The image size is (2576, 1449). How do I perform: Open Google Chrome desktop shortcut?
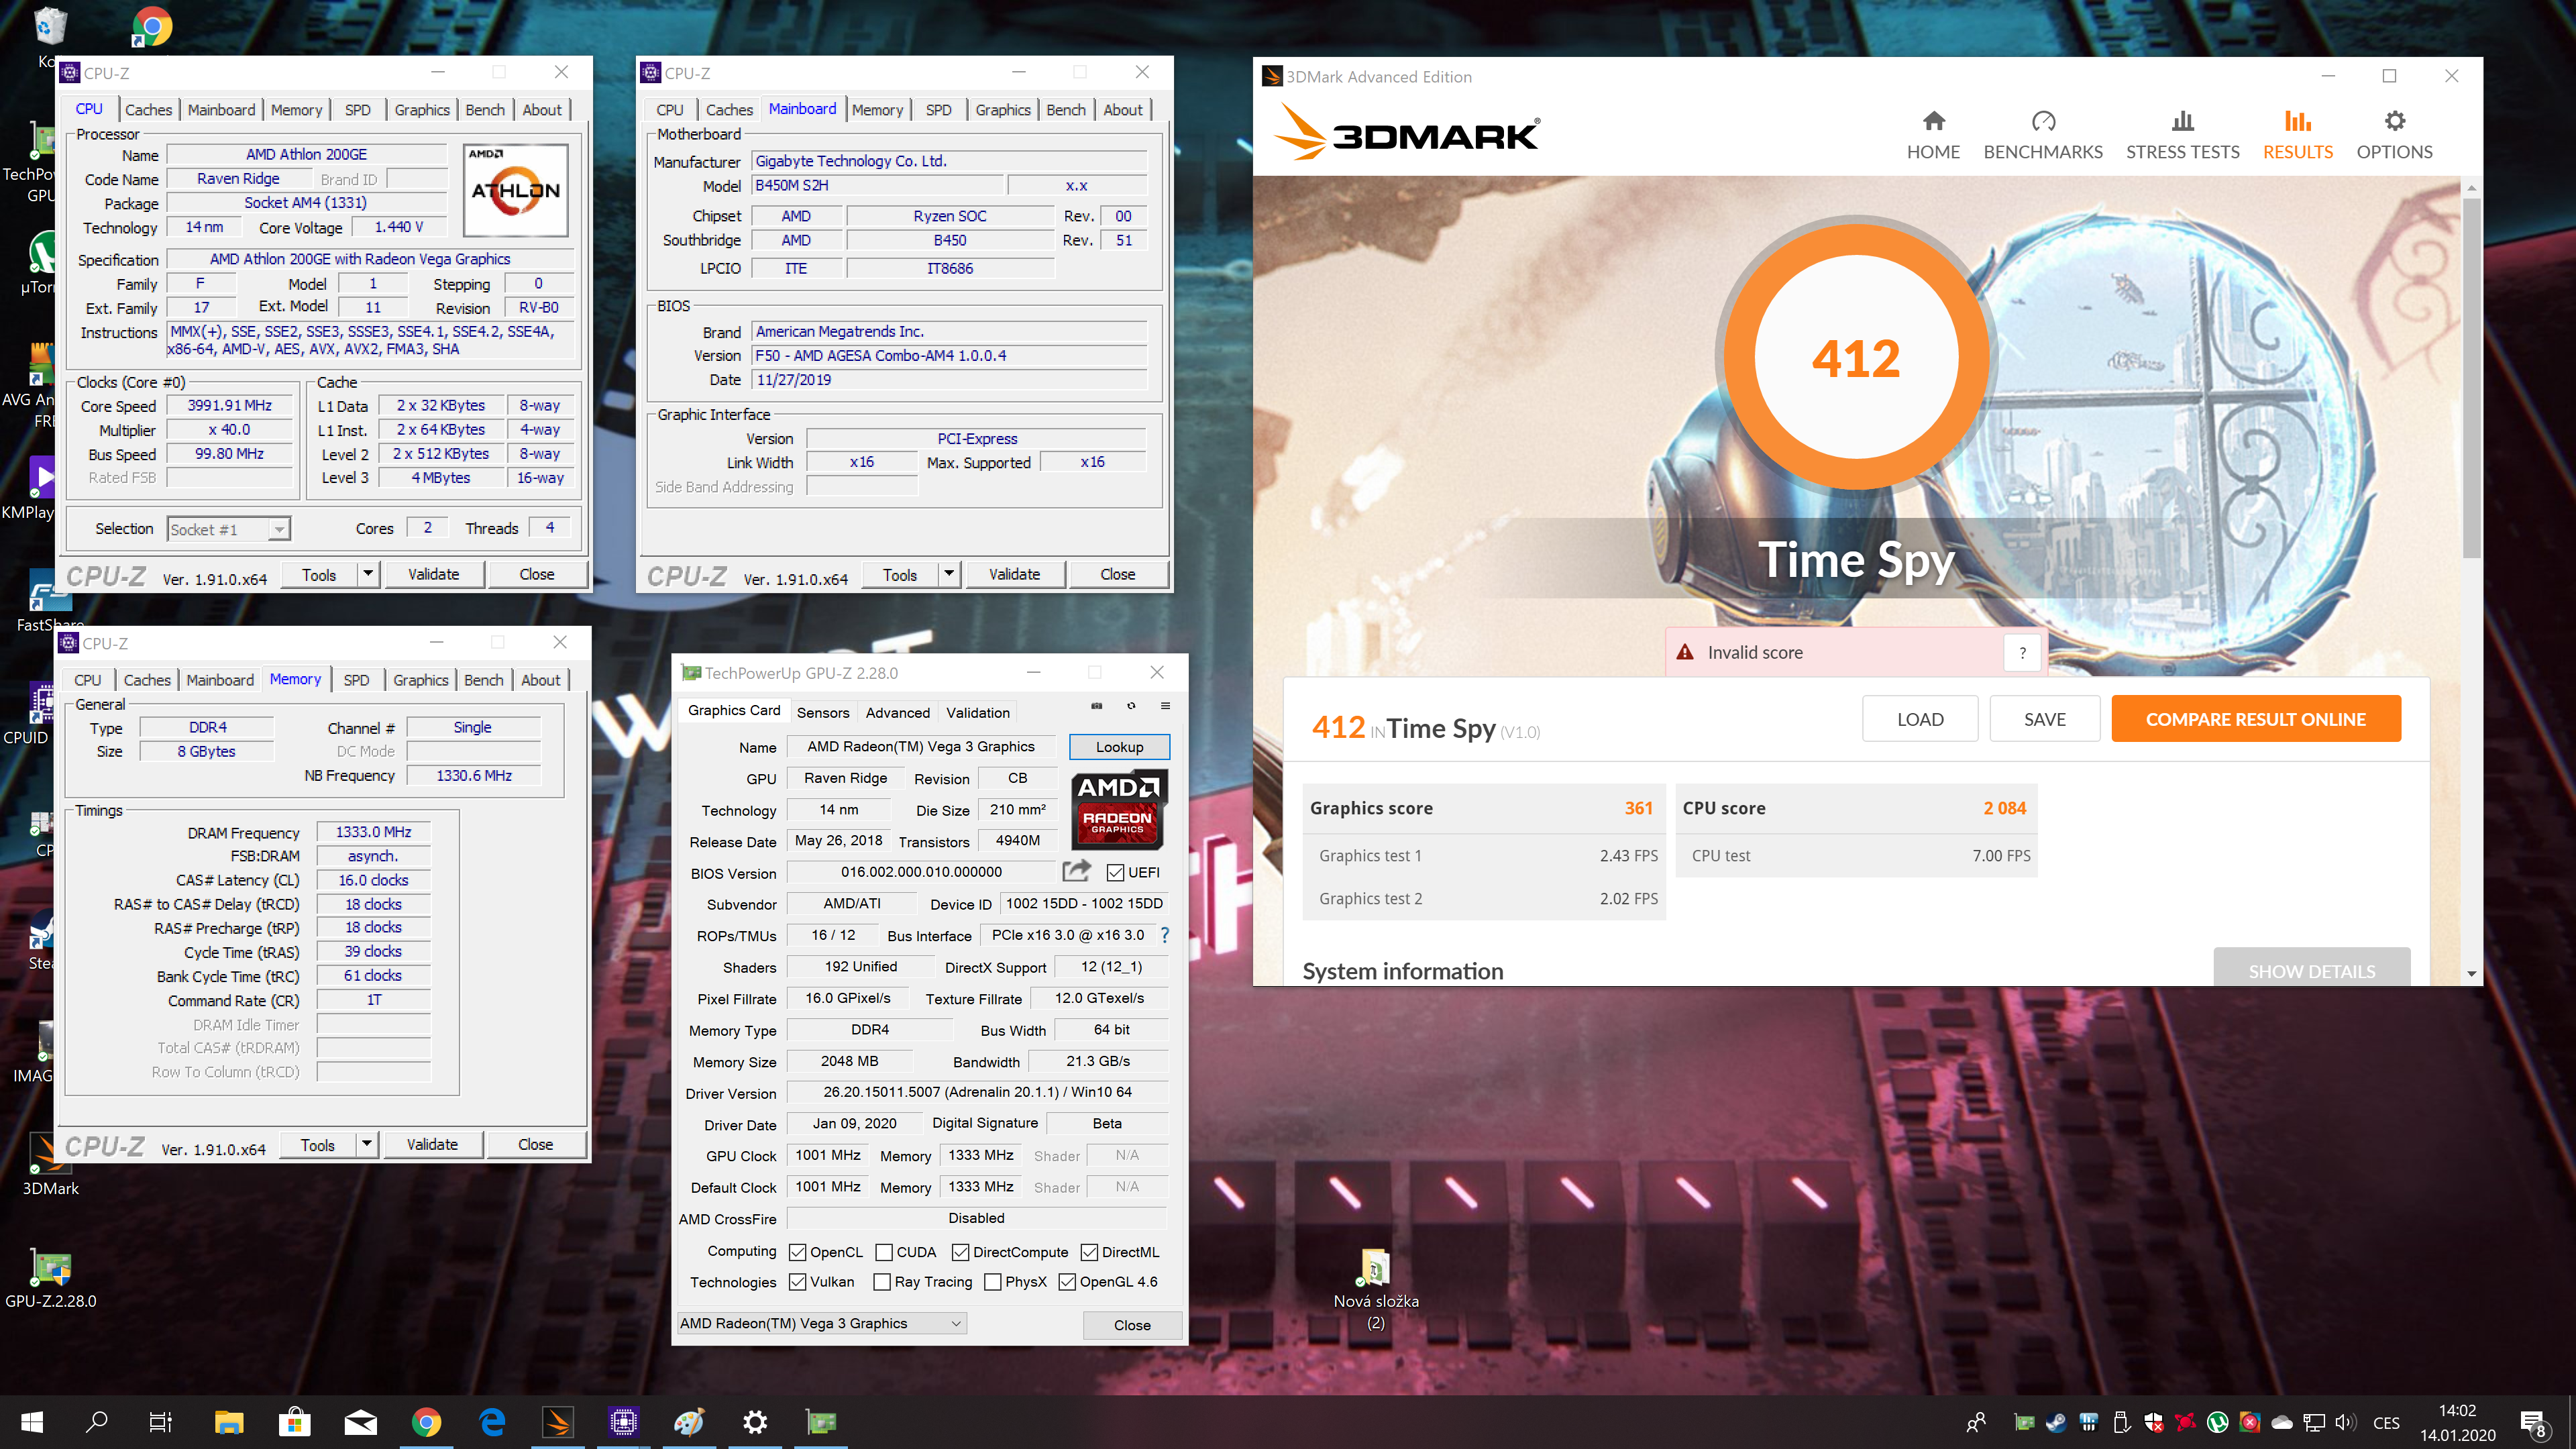point(152,27)
